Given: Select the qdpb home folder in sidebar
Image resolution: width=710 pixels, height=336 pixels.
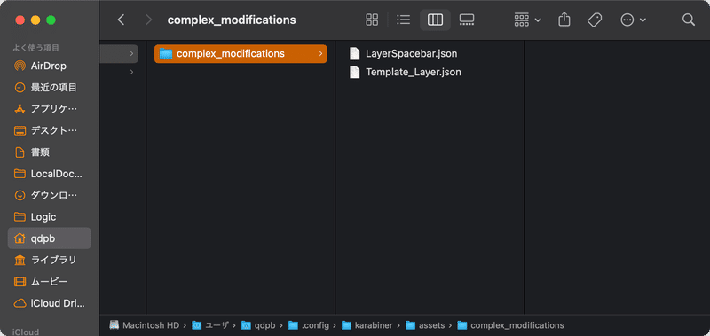Looking at the screenshot, I should click(50, 238).
